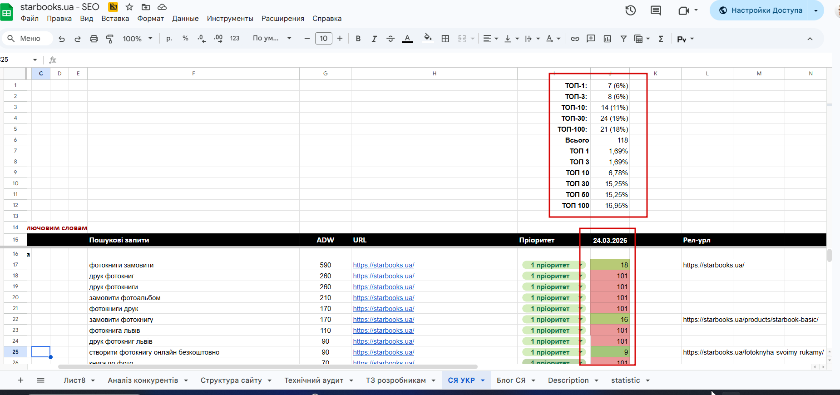Increase font size with plus button
Viewport: 840px width, 395px height.
tap(340, 39)
